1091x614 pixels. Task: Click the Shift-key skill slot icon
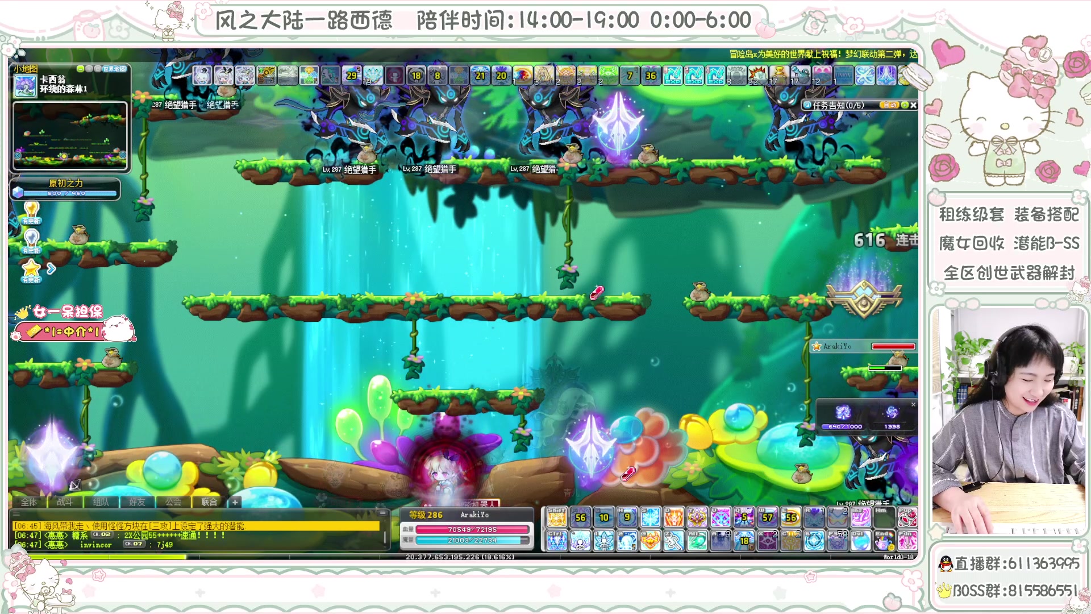click(x=556, y=517)
